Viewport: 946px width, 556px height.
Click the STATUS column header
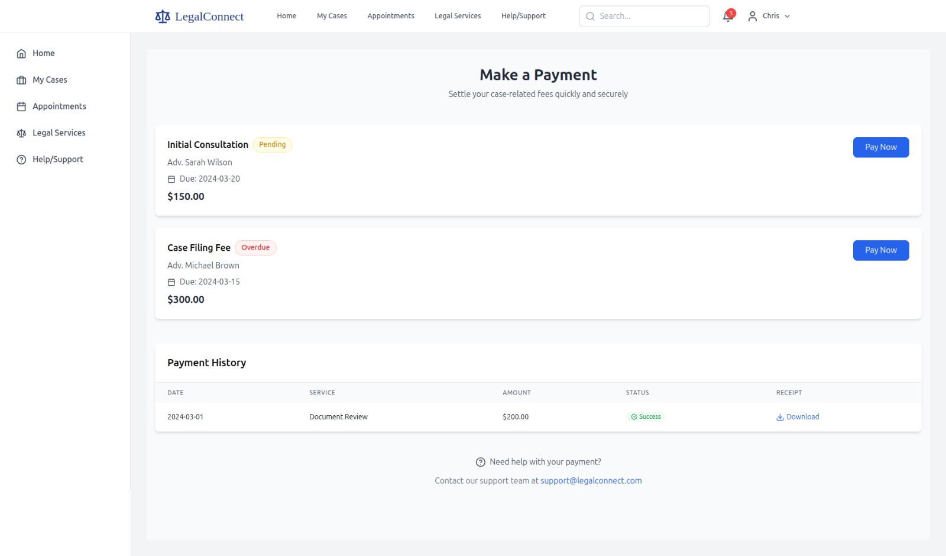(x=637, y=393)
